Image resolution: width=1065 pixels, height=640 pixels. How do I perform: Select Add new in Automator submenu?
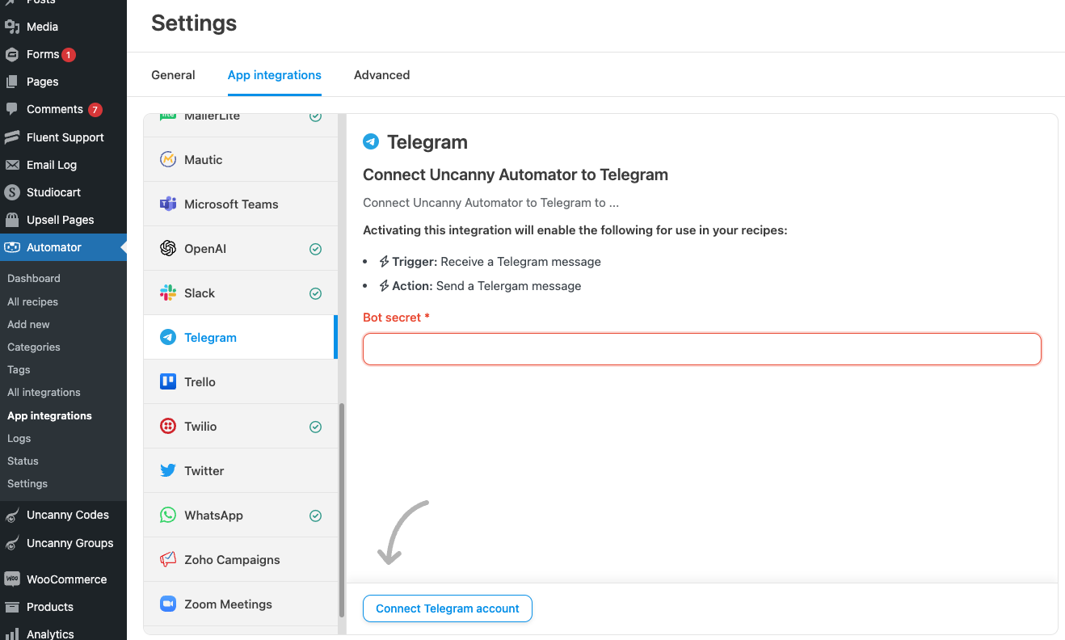click(28, 324)
